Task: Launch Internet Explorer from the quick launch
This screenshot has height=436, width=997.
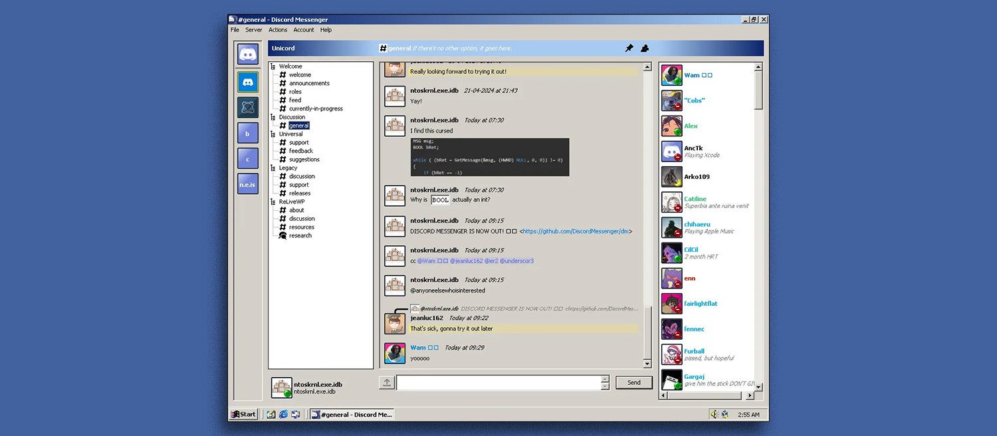Action: coord(283,414)
